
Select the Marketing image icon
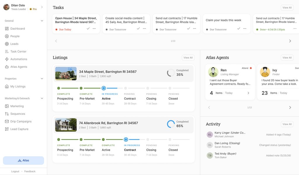pos(7,106)
